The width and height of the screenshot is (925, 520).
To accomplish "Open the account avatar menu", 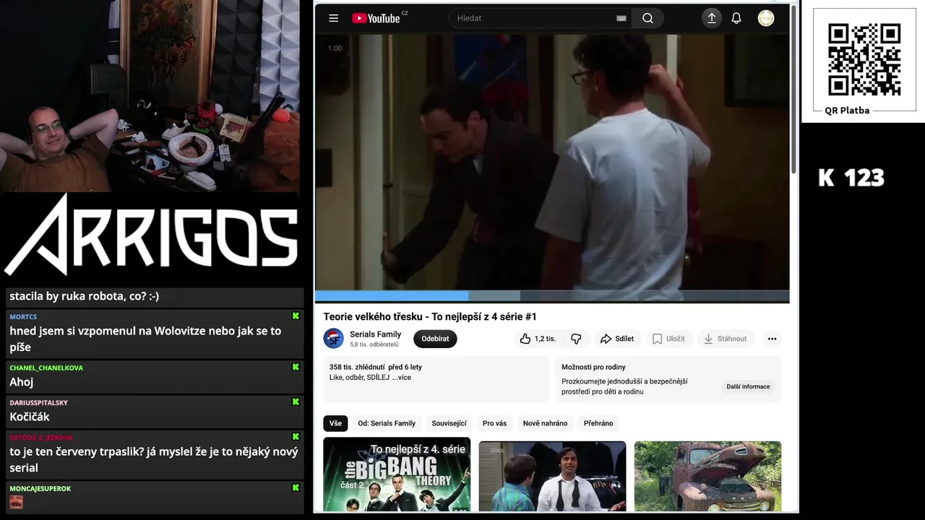I will 766,18.
